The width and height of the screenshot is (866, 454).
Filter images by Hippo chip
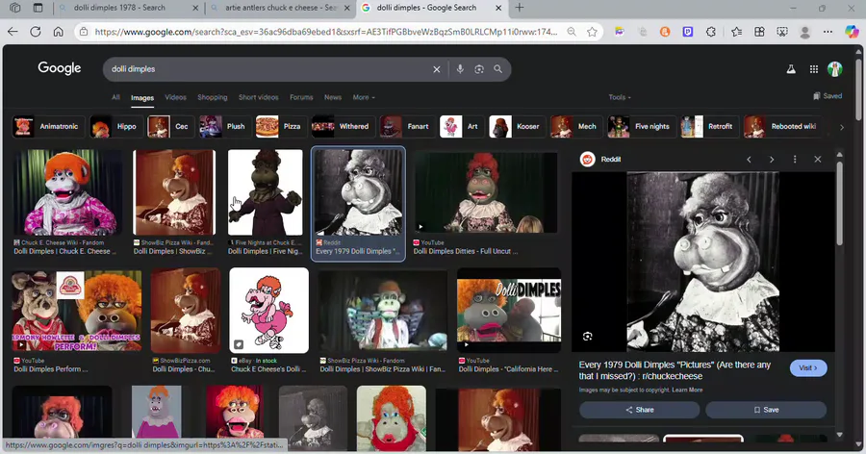116,126
